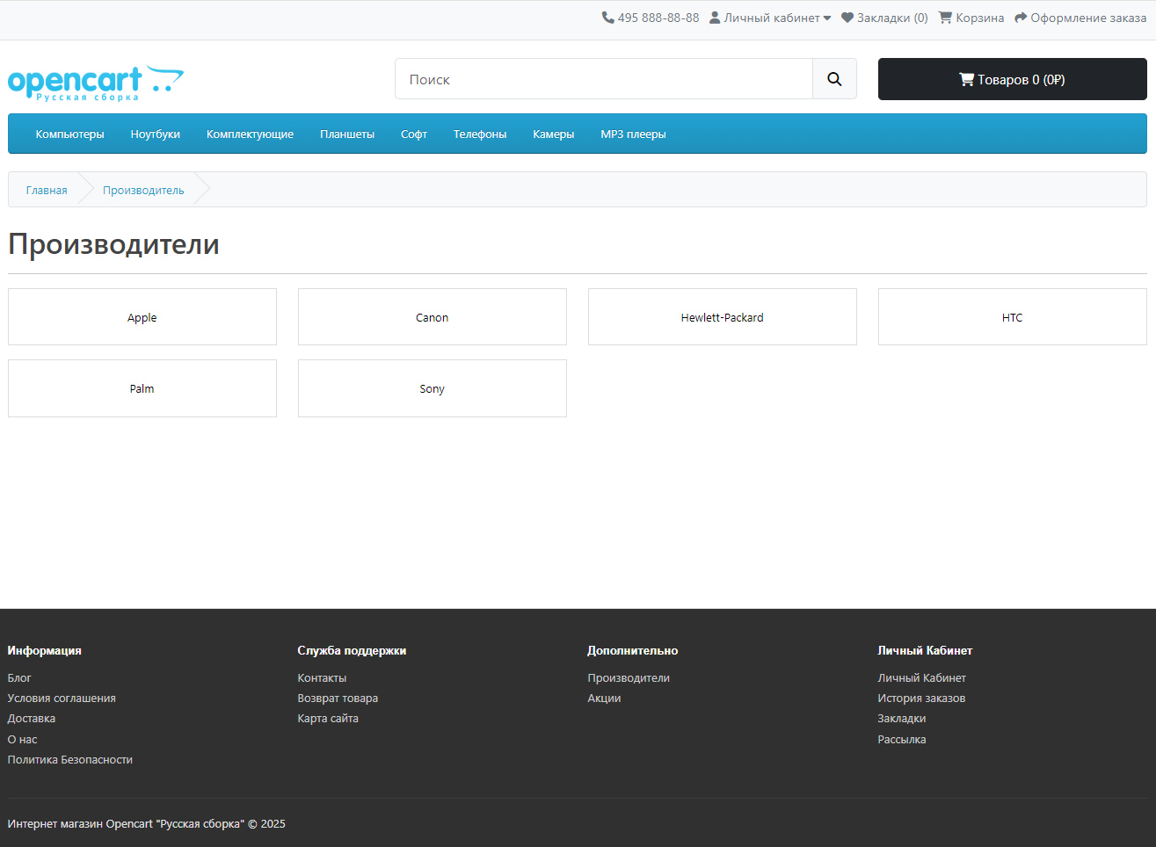Open the Apple manufacturer tile
The width and height of the screenshot is (1156, 847).
142,317
